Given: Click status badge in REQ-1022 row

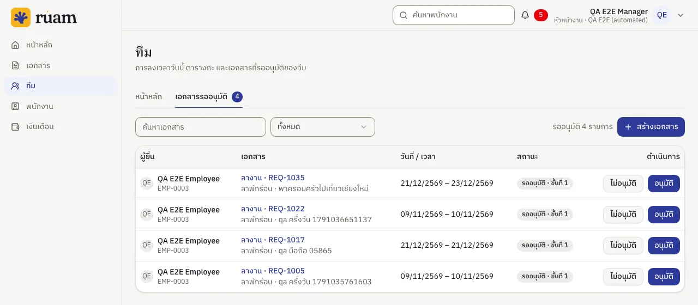Looking at the screenshot, I should pyautogui.click(x=545, y=215).
